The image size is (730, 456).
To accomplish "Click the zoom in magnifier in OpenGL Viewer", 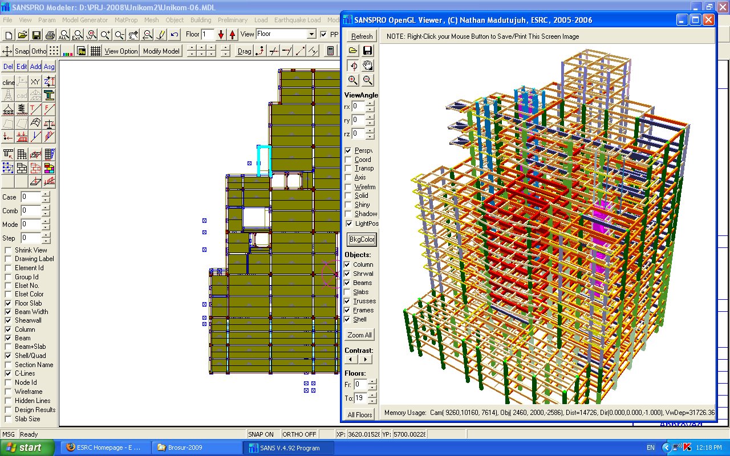I will [353, 80].
